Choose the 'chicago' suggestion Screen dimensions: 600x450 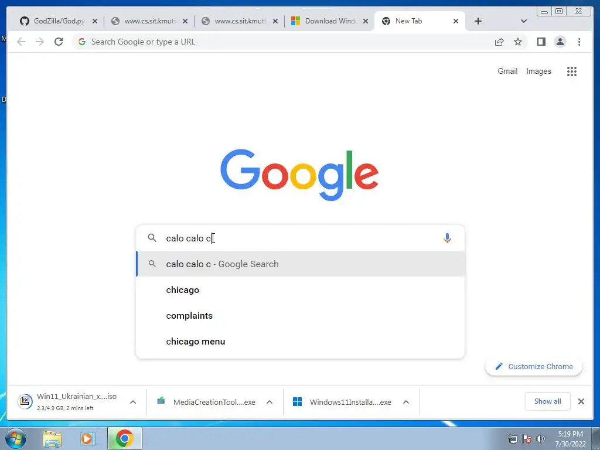tap(301, 290)
